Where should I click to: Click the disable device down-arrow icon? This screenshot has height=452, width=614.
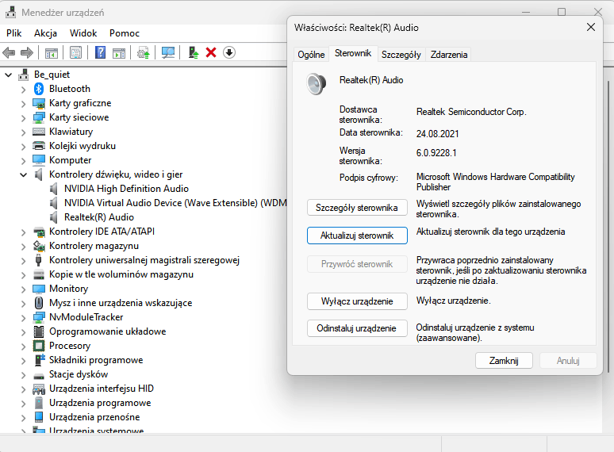(x=229, y=52)
